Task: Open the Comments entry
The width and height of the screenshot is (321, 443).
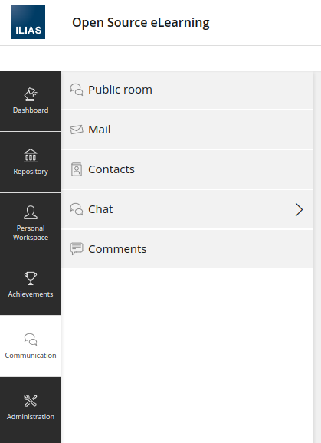Action: click(188, 249)
